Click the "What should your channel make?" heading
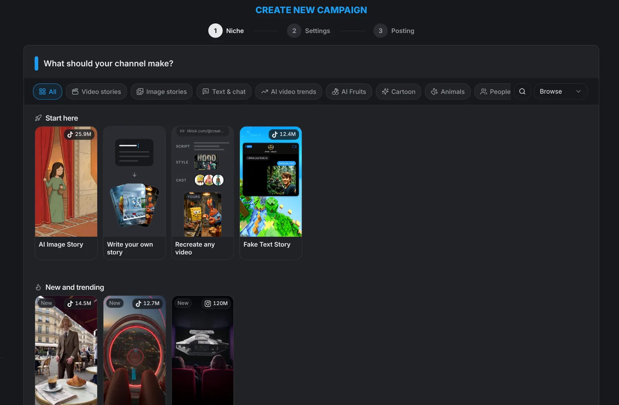619x405 pixels. pyautogui.click(x=108, y=63)
